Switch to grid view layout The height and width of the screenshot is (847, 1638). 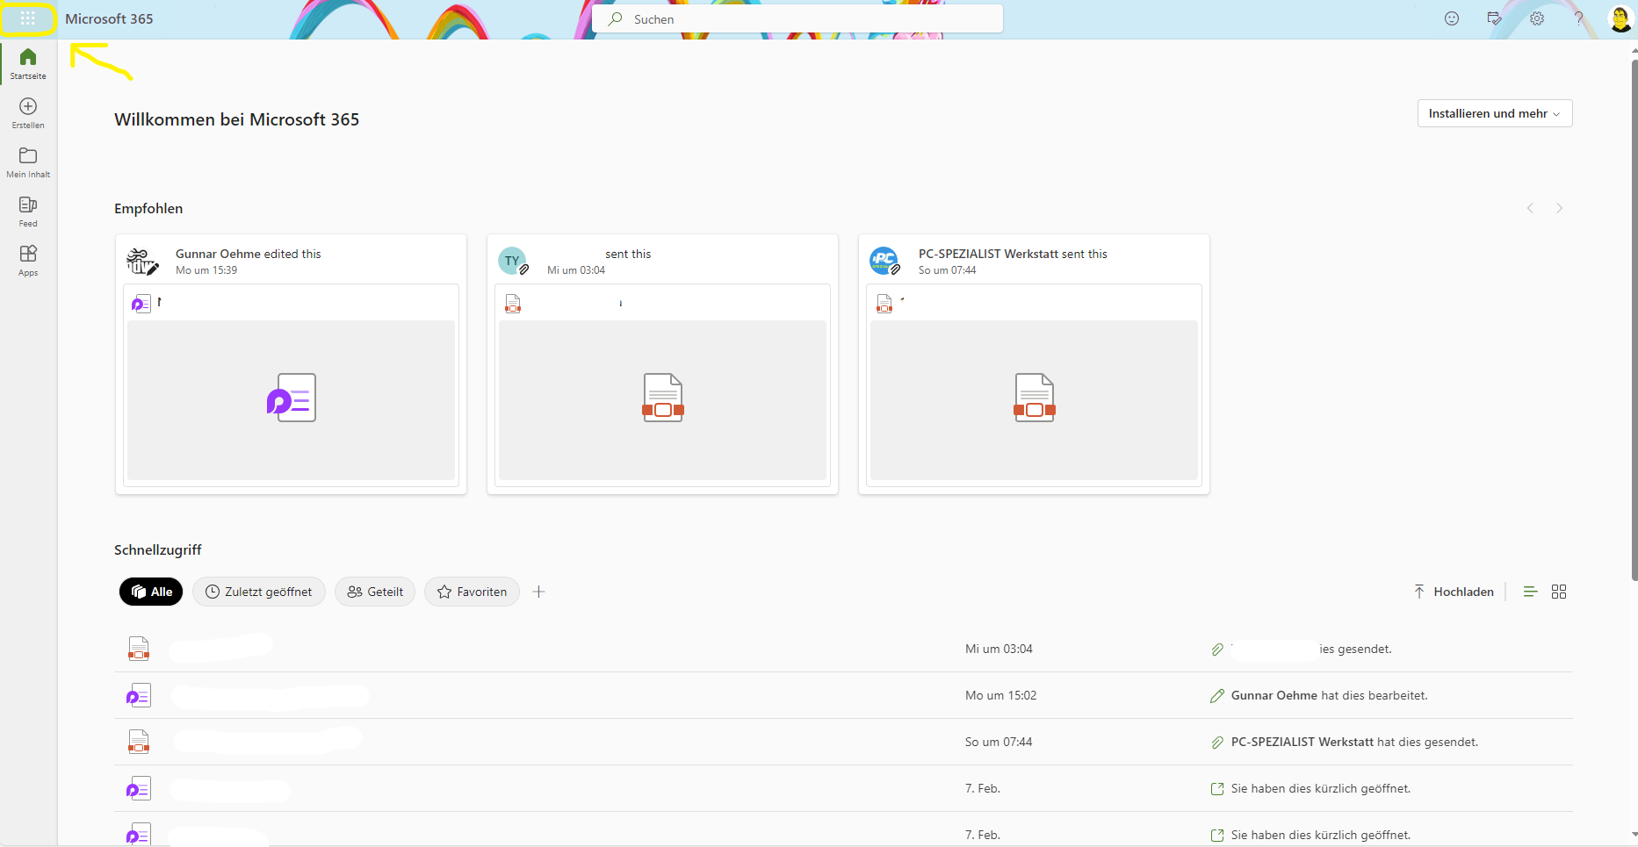pyautogui.click(x=1559, y=592)
